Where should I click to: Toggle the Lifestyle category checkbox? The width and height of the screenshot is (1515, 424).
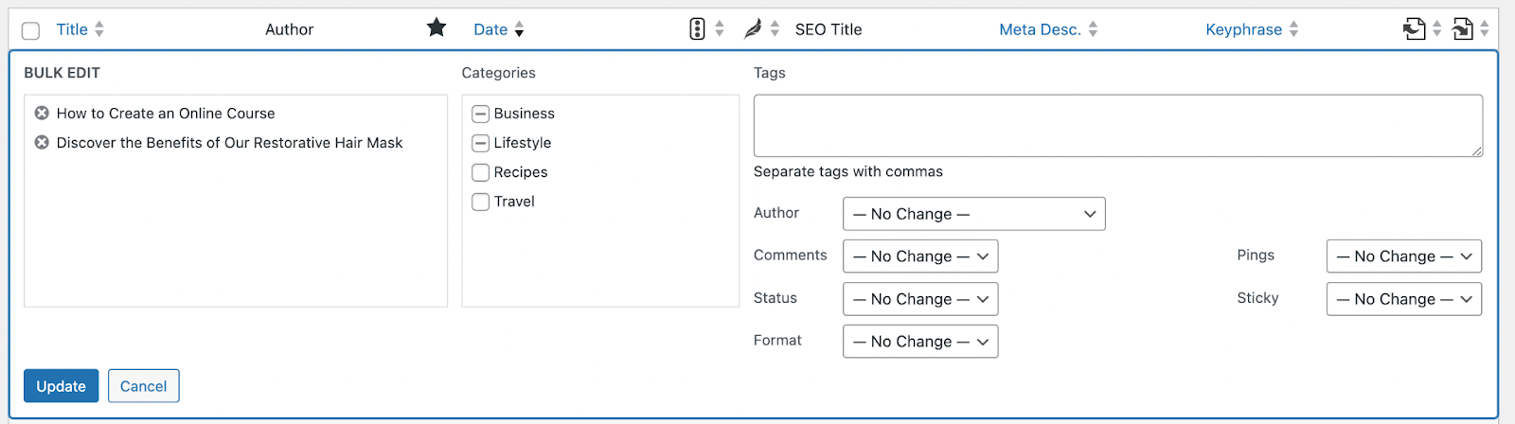481,144
